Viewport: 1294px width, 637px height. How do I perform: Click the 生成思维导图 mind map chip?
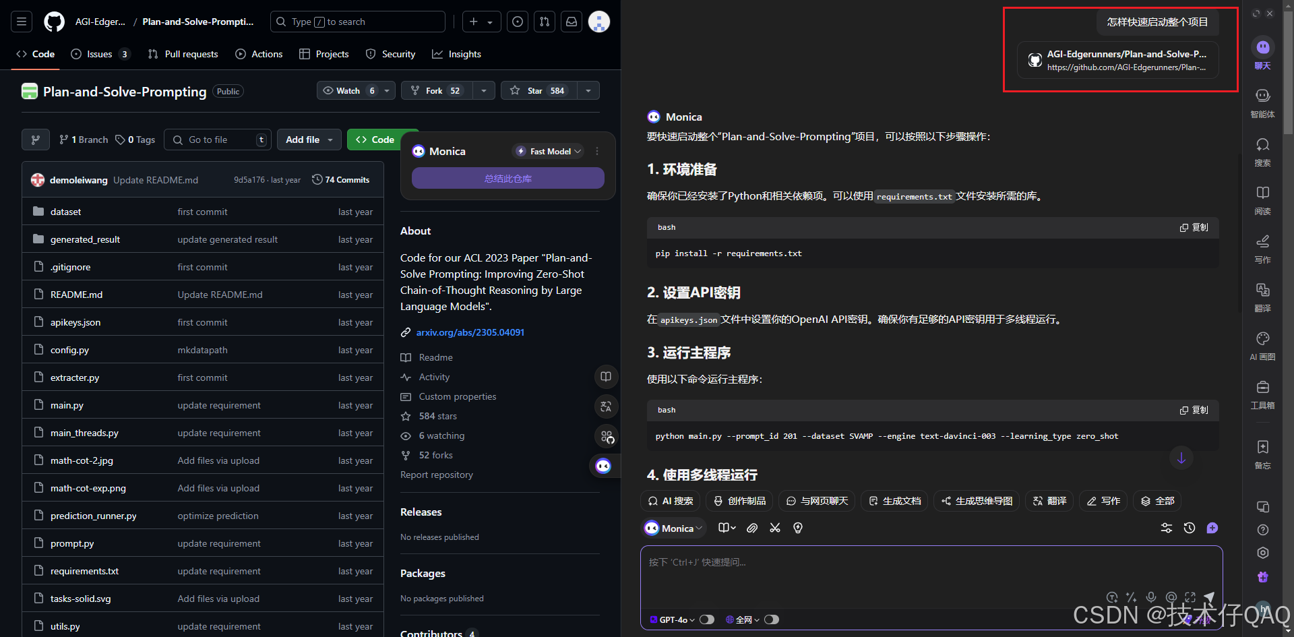[977, 501]
